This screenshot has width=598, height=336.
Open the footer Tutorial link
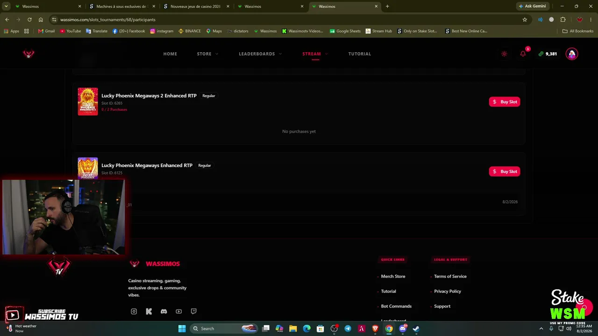tap(388, 291)
